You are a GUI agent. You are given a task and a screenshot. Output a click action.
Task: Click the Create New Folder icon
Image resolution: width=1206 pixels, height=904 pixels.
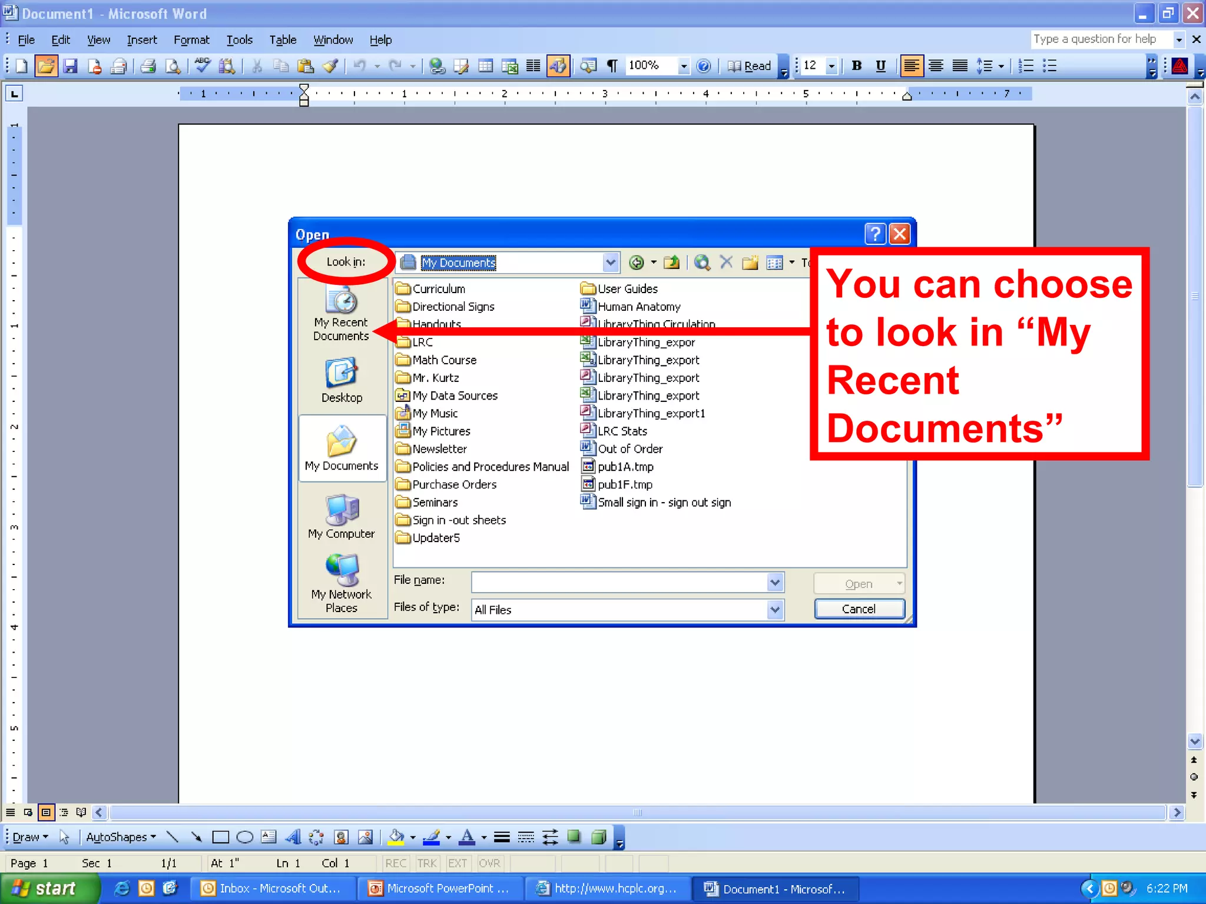tap(750, 262)
